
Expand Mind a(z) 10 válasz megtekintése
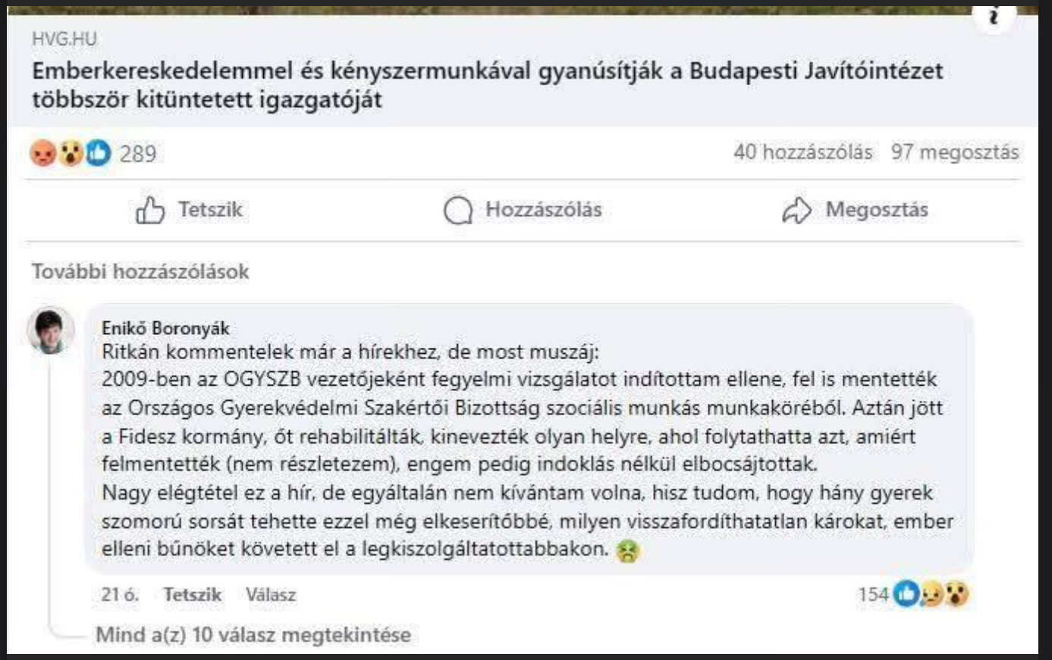click(x=253, y=634)
